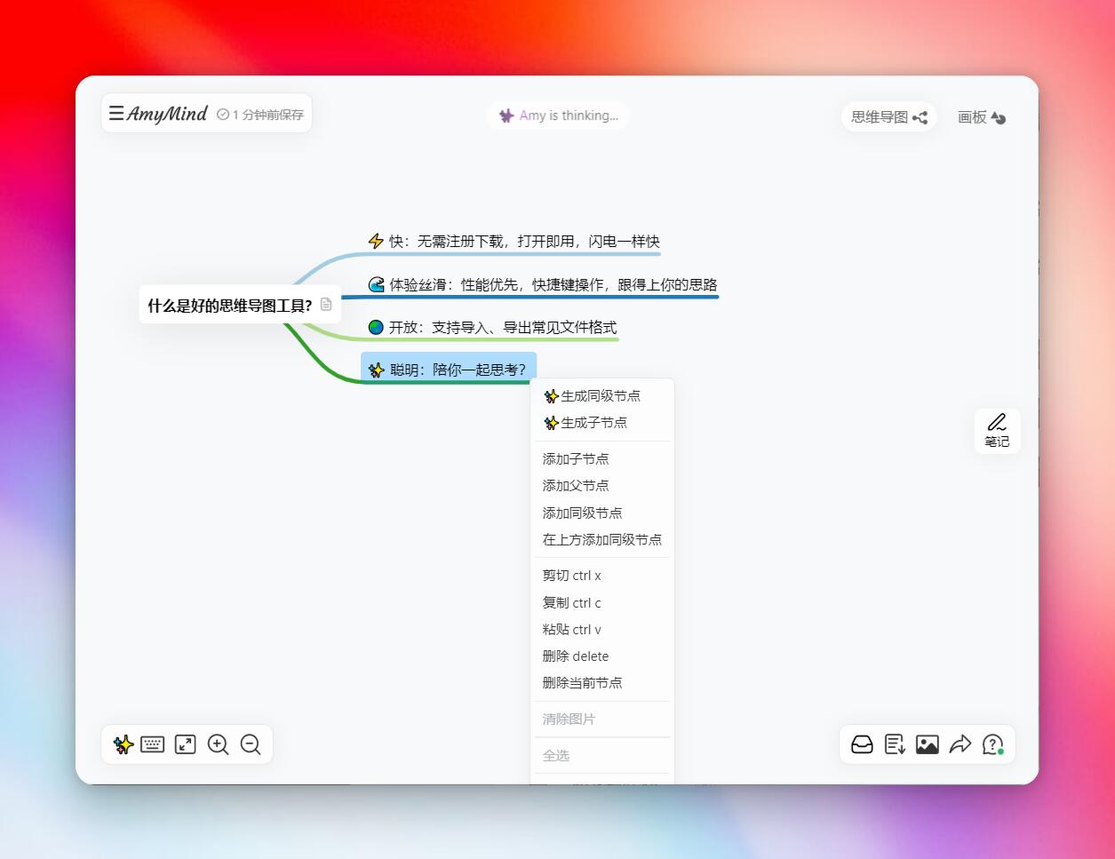Open the AmyMind hamburger menu
This screenshot has width=1115, height=859.
(x=116, y=114)
